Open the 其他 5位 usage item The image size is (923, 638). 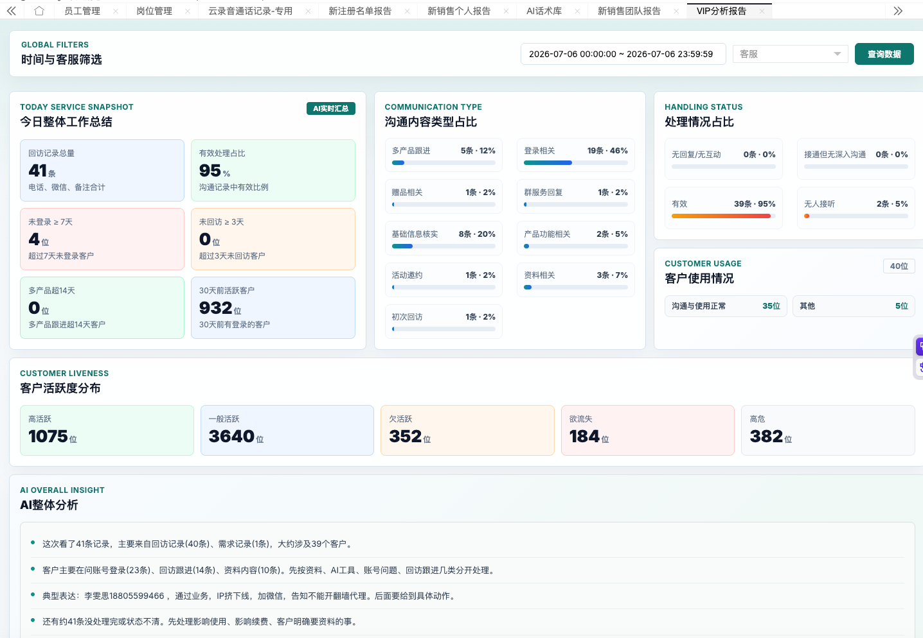click(x=854, y=306)
